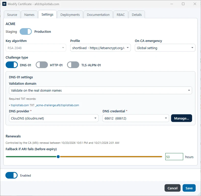Expand the DNS credential 68612 dropdown
This screenshot has width=201, height=196.
coord(136,118)
